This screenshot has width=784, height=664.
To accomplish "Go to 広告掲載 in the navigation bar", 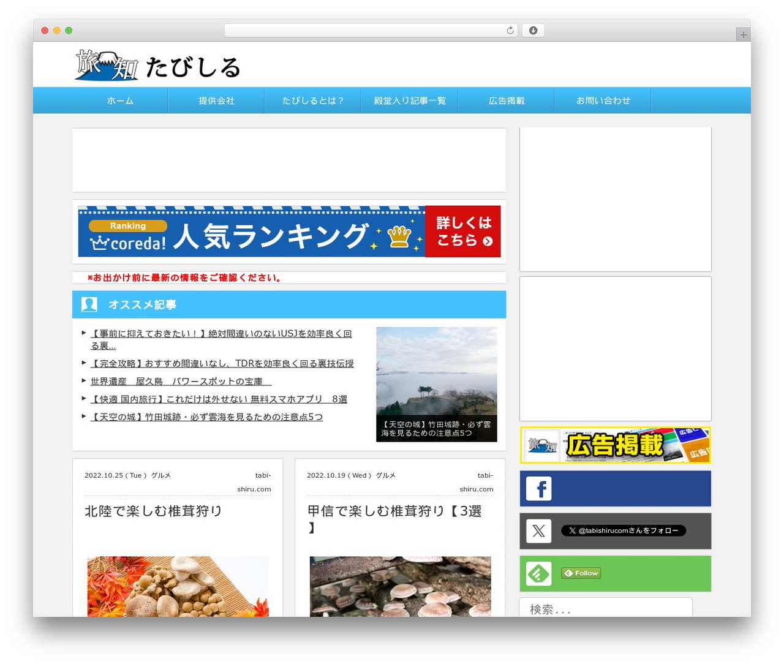I will (x=507, y=100).
